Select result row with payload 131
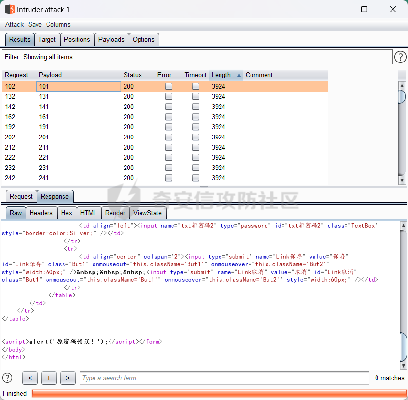Viewport: 408px width, 400px height. point(165,96)
